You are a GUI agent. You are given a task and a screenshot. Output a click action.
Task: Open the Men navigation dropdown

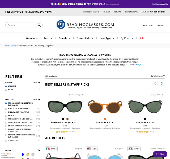48,38
